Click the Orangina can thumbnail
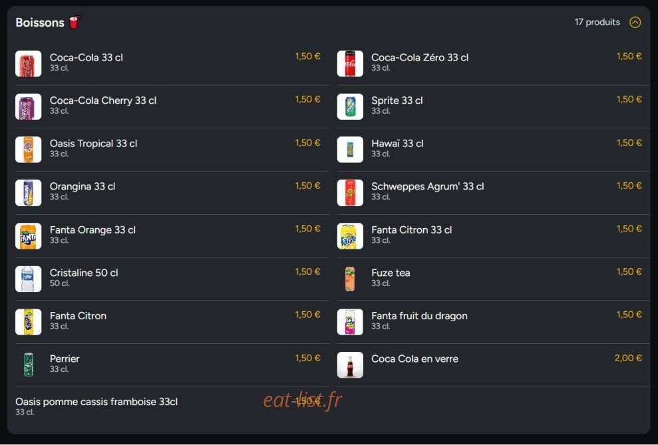 [28, 192]
